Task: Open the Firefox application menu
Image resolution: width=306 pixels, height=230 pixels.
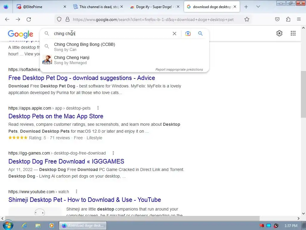Action: [299, 19]
